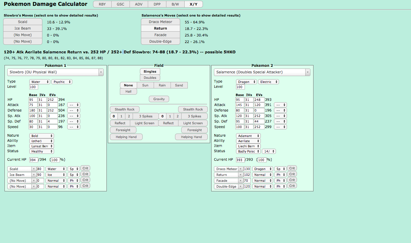The height and width of the screenshot is (243, 411).
Task: Switch to GSC generation tab
Action: click(x=120, y=4)
